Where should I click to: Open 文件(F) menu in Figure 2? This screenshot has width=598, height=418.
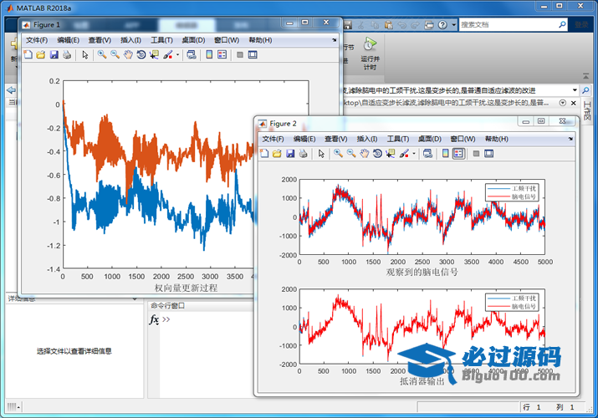[x=273, y=139]
